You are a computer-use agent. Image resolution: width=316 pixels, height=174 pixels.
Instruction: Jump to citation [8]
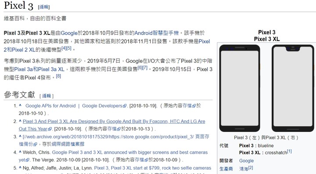coord(58,76)
